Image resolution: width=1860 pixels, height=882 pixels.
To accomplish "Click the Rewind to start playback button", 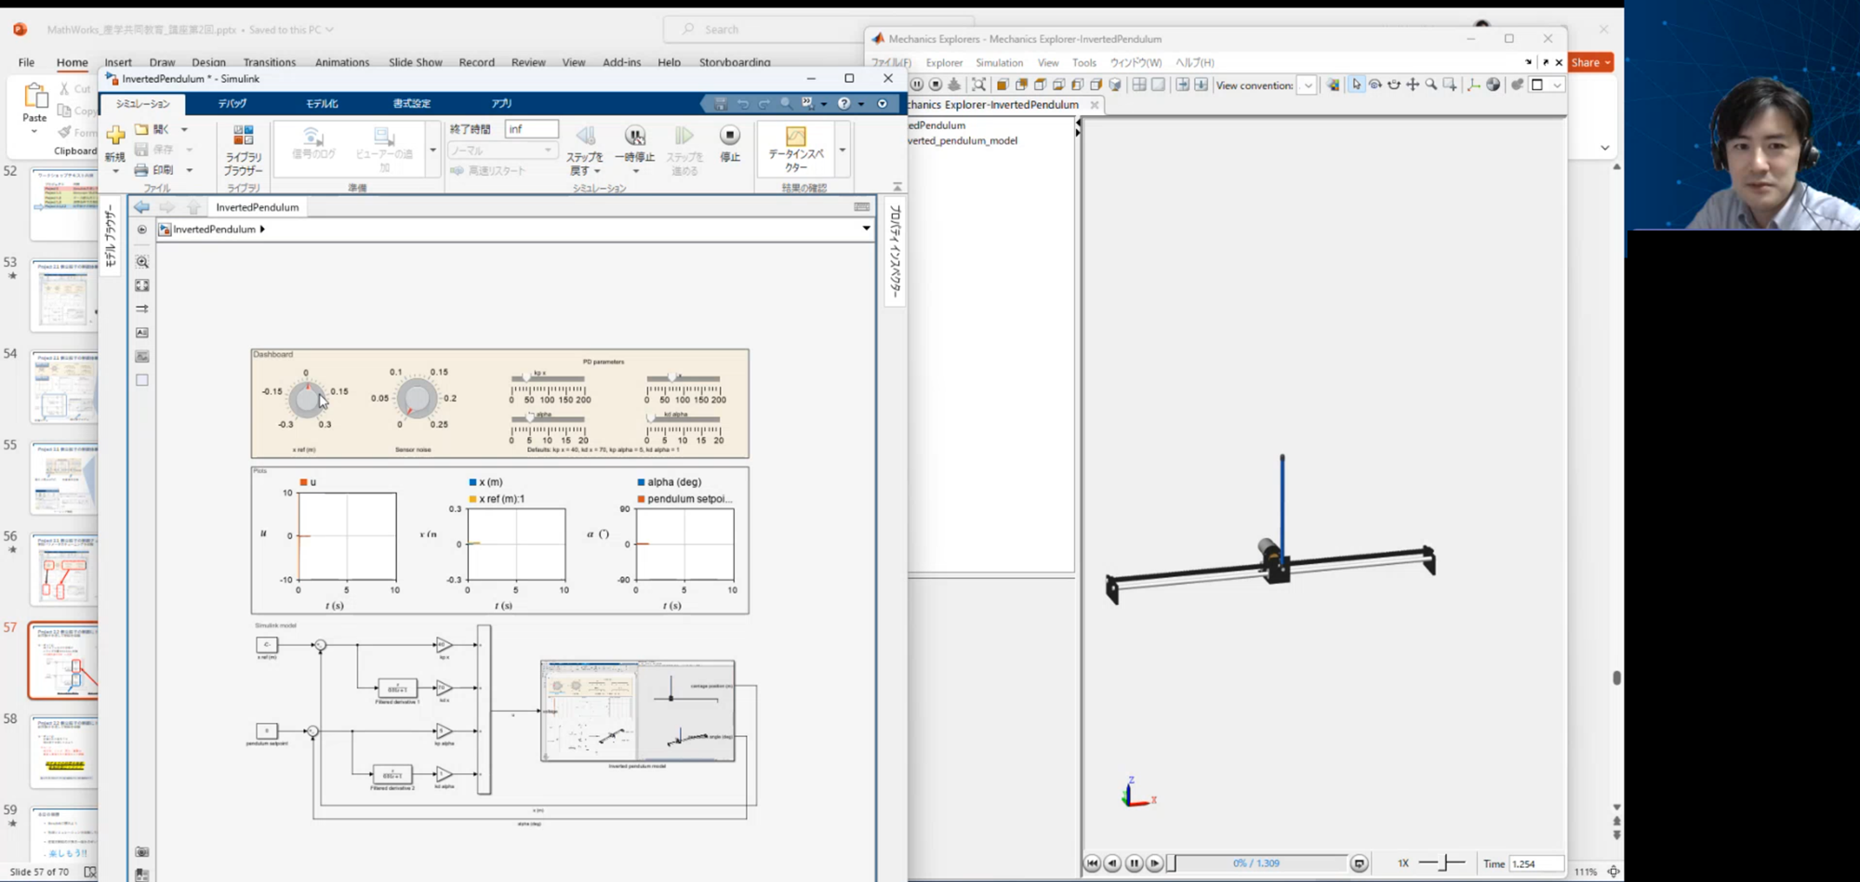I will coord(1092,863).
